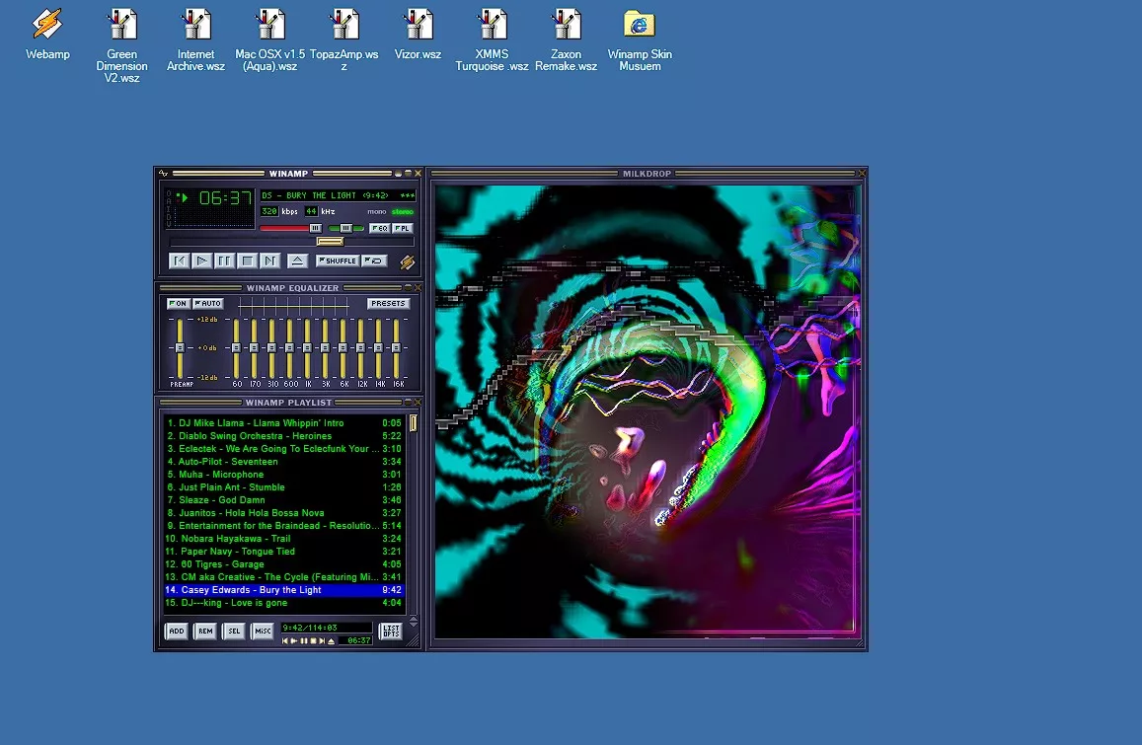Click mini pause button in playlist footer
Viewport: 1142px width, 745px height.
click(304, 640)
